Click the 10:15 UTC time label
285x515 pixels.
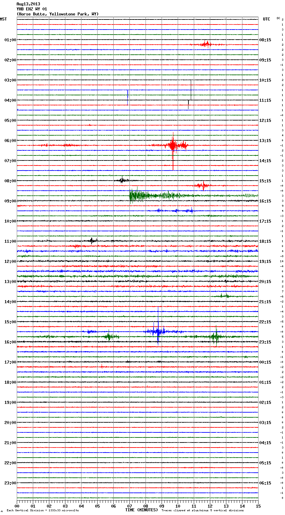pyautogui.click(x=265, y=80)
